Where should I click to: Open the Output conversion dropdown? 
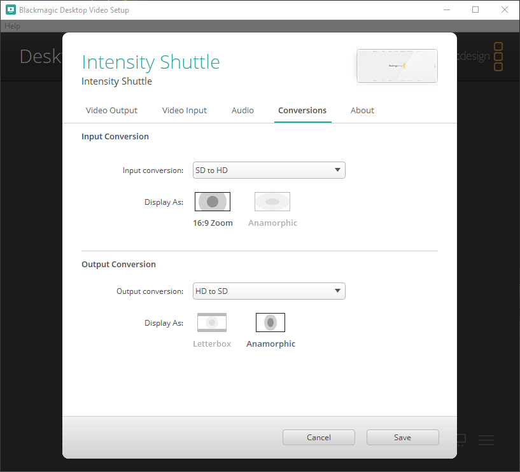pyautogui.click(x=269, y=291)
